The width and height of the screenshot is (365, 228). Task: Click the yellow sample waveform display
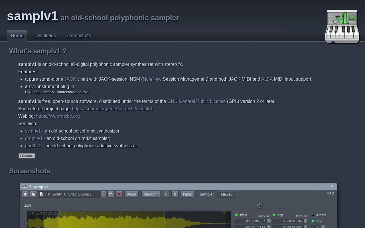(x=128, y=219)
